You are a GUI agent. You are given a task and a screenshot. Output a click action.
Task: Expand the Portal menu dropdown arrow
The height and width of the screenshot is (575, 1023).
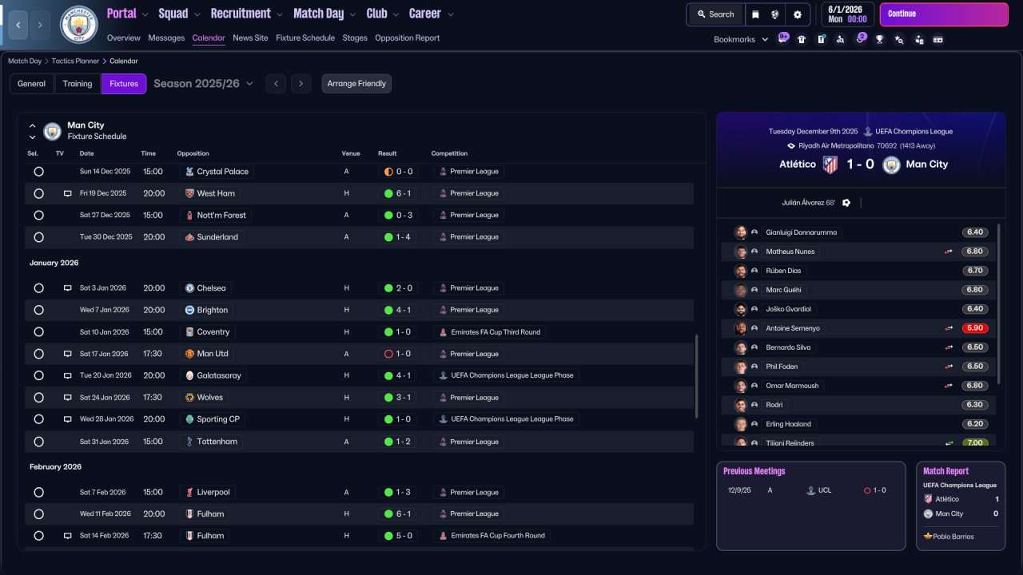tap(145, 14)
